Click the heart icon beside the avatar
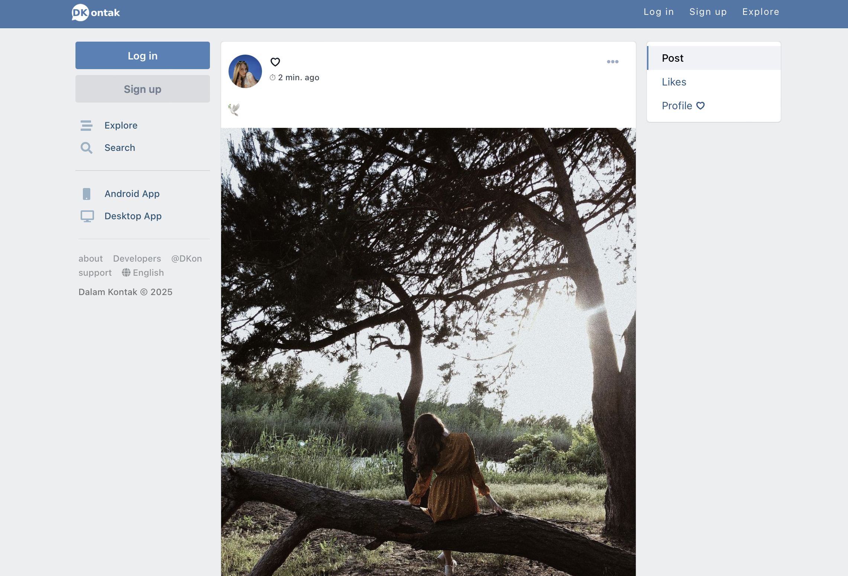The width and height of the screenshot is (848, 576). tap(275, 62)
